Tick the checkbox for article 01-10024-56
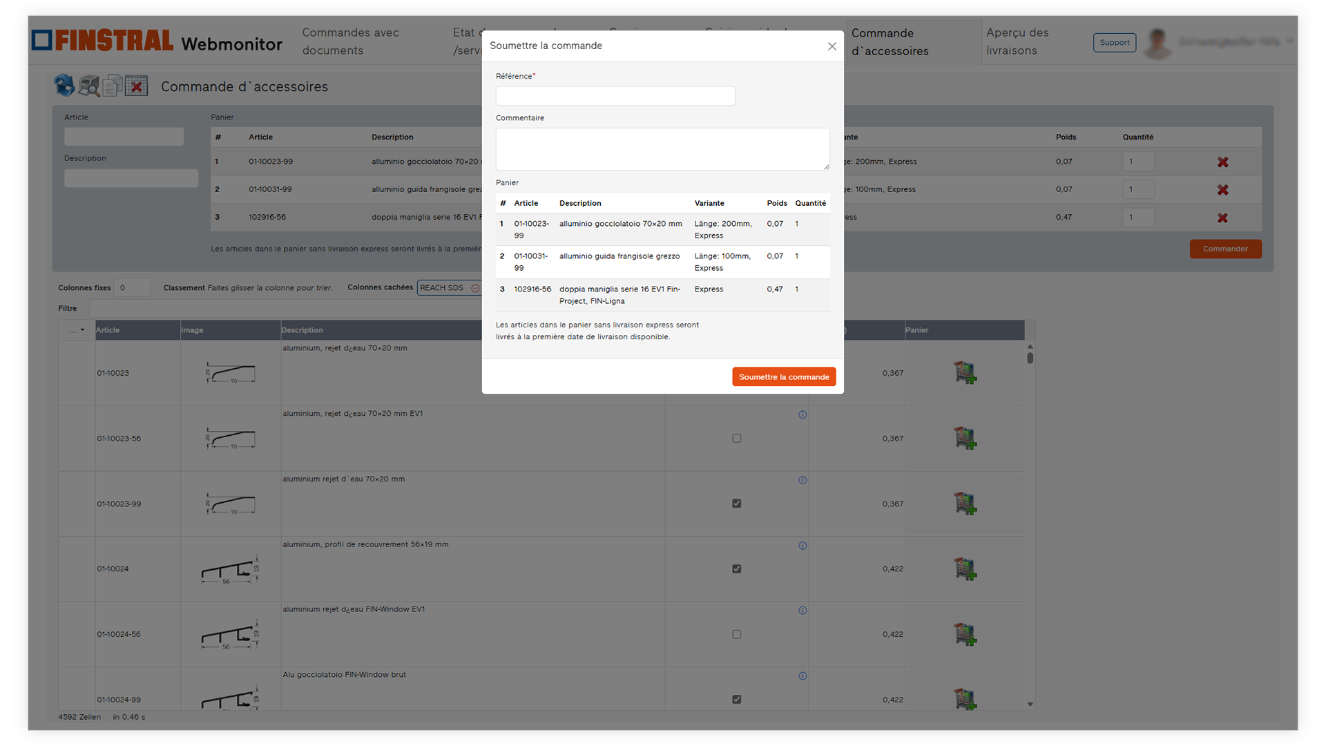The width and height of the screenshot is (1326, 746). pos(737,634)
